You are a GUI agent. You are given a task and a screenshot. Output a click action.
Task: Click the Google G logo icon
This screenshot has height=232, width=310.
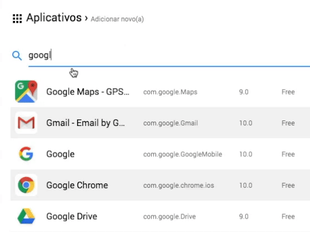(x=26, y=154)
